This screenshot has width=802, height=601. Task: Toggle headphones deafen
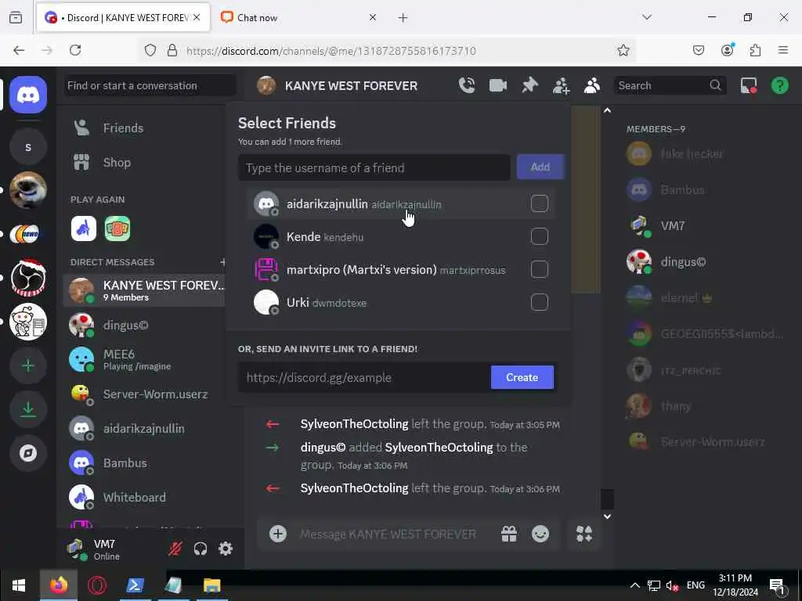pyautogui.click(x=200, y=549)
